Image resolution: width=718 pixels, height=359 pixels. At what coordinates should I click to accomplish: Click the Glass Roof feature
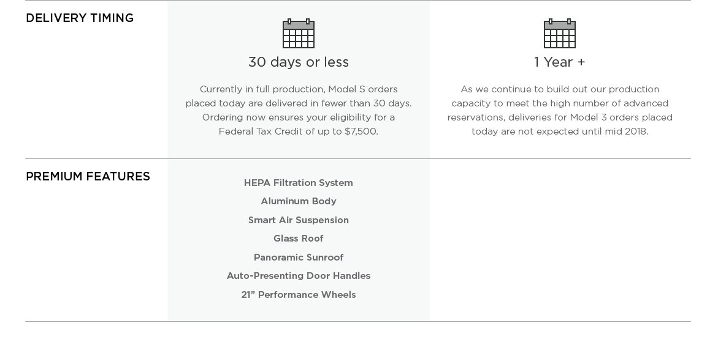tap(299, 239)
